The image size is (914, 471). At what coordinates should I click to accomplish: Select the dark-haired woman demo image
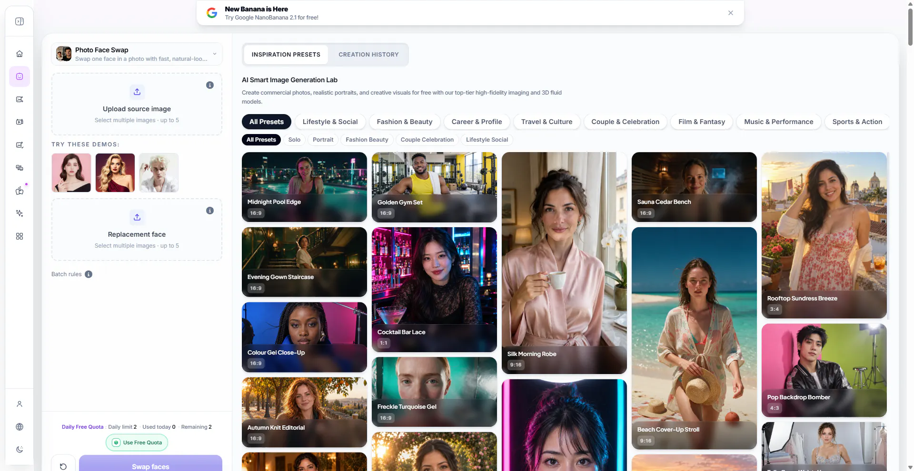point(71,173)
